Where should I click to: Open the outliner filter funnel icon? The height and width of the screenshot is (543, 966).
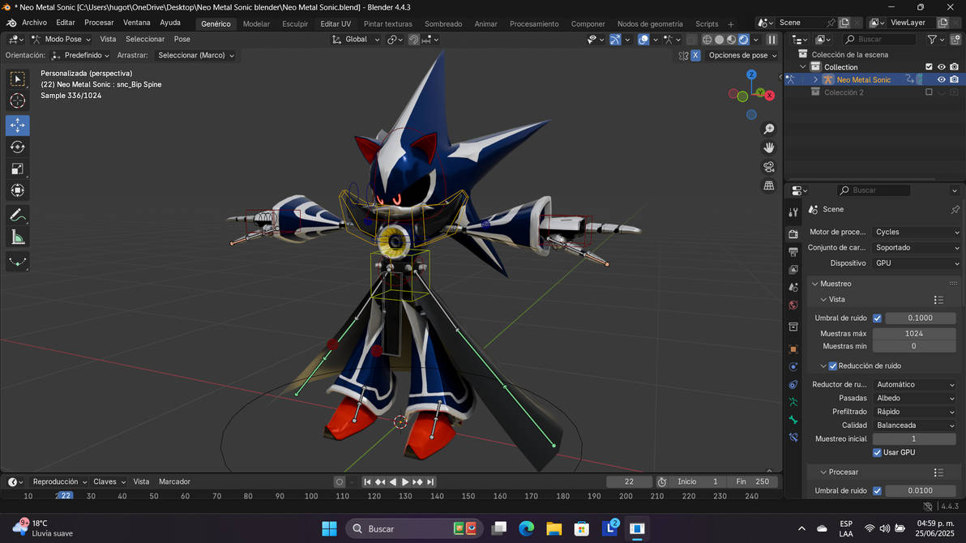932,40
